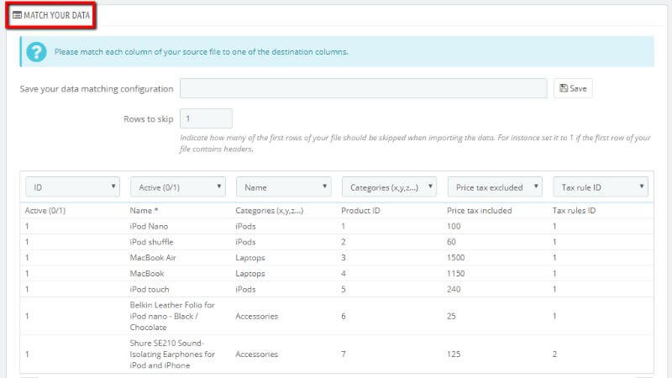The width and height of the screenshot is (672, 378).
Task: Click the 'Tax rules ID' header cell
Action: pyautogui.click(x=574, y=211)
